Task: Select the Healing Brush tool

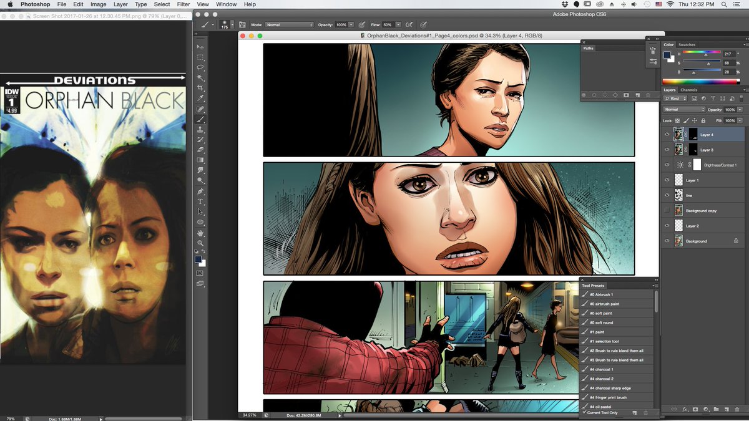Action: click(200, 109)
